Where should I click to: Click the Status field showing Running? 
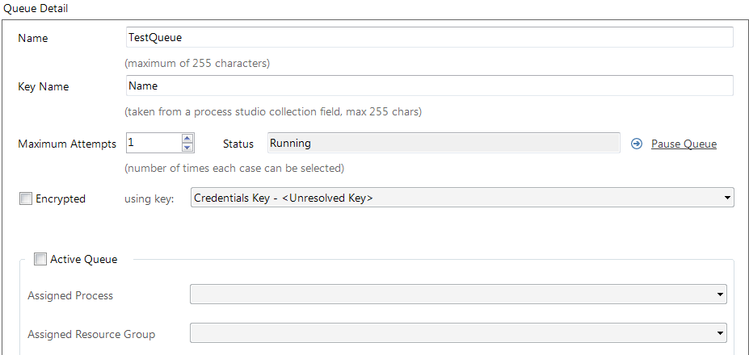click(x=444, y=143)
